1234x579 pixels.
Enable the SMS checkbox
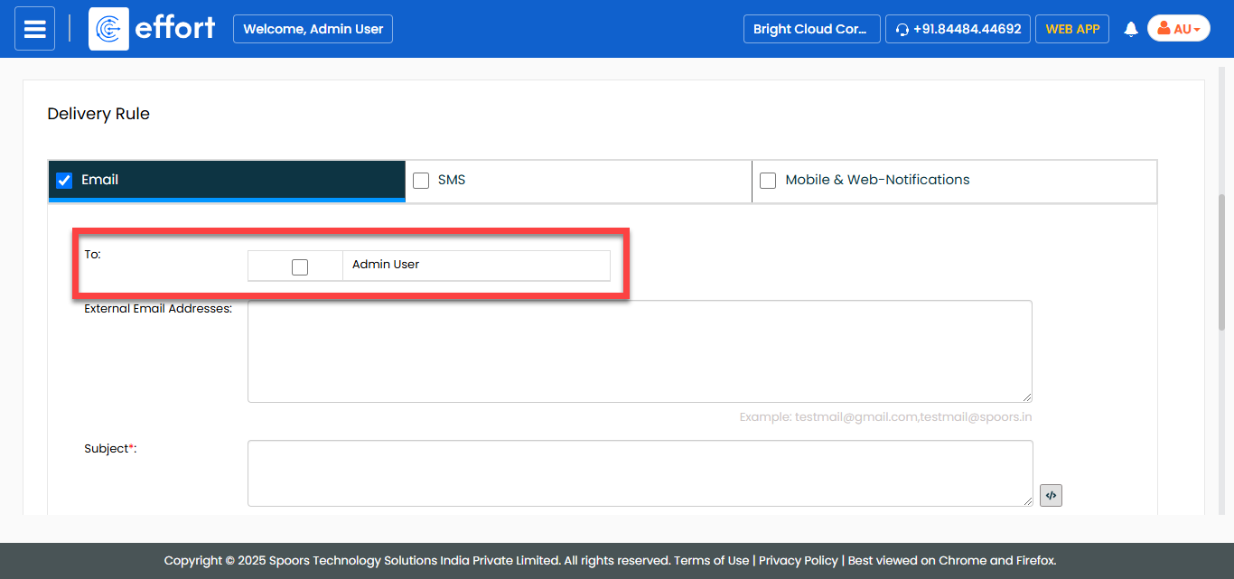pyautogui.click(x=421, y=181)
